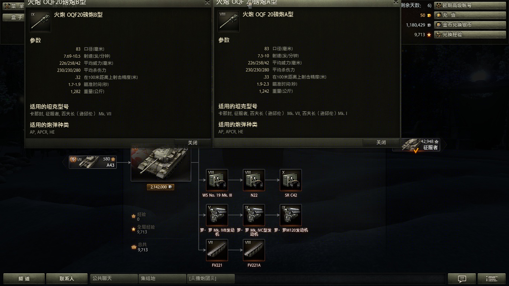The height and width of the screenshot is (286, 509).
Task: Select the FV221 tracks module
Action: [x=217, y=250]
